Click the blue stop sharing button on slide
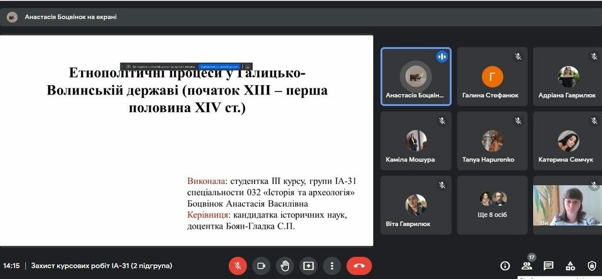 [220, 66]
